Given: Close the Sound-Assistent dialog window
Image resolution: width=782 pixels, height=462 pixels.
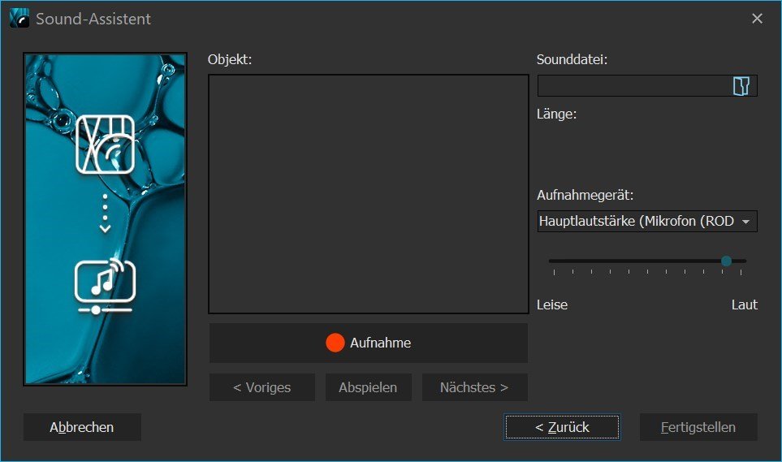Looking at the screenshot, I should pyautogui.click(x=757, y=19).
